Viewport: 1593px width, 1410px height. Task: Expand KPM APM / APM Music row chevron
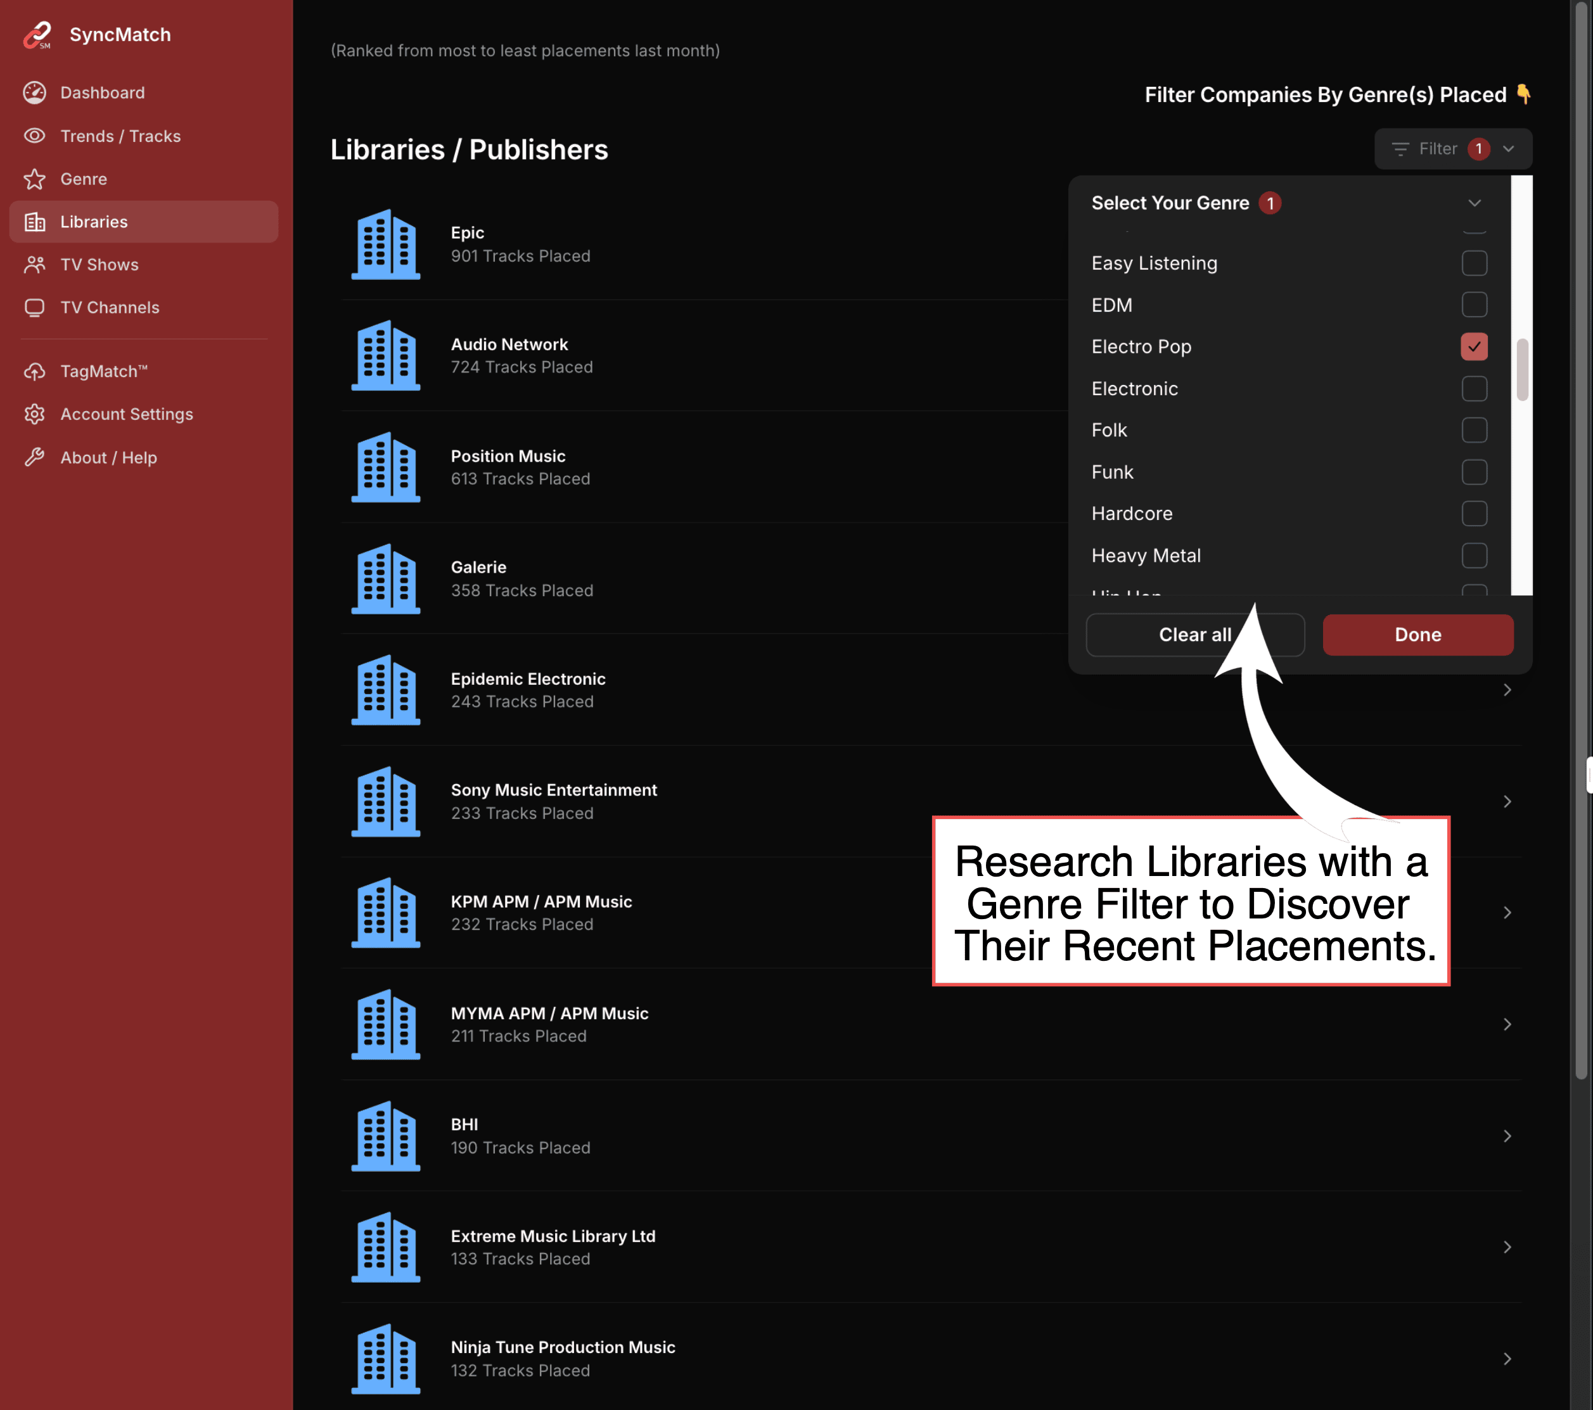(1507, 913)
